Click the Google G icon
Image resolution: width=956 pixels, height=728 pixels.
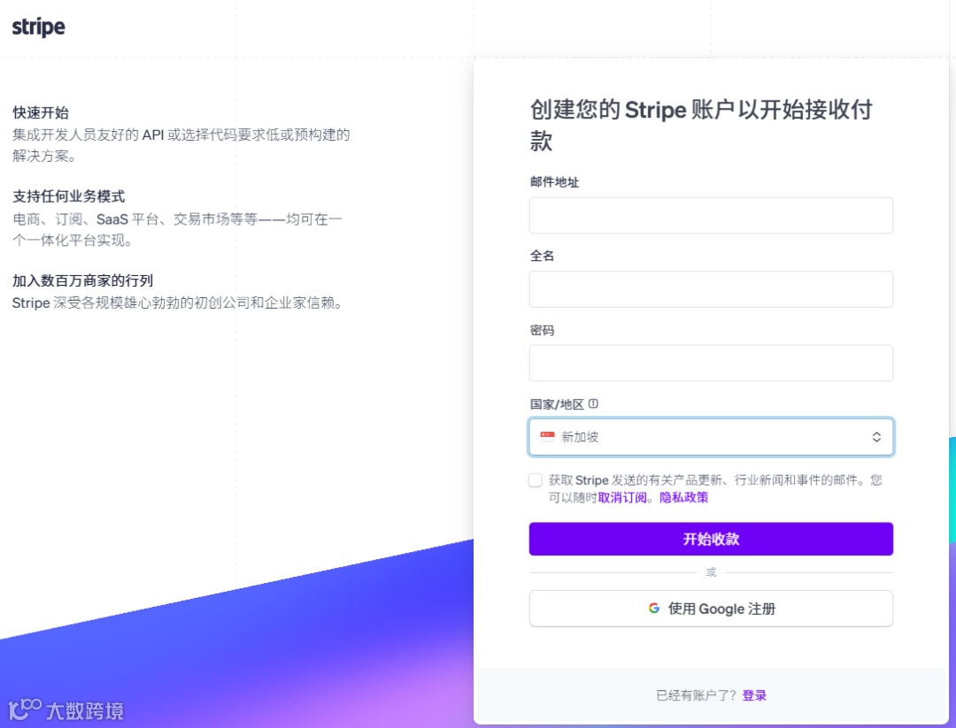coord(653,608)
